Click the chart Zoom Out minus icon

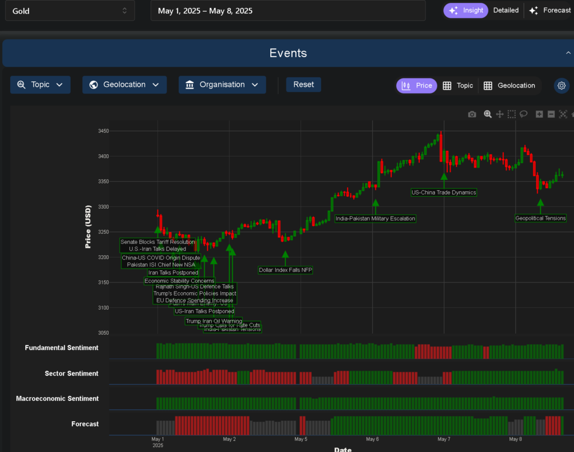click(551, 114)
